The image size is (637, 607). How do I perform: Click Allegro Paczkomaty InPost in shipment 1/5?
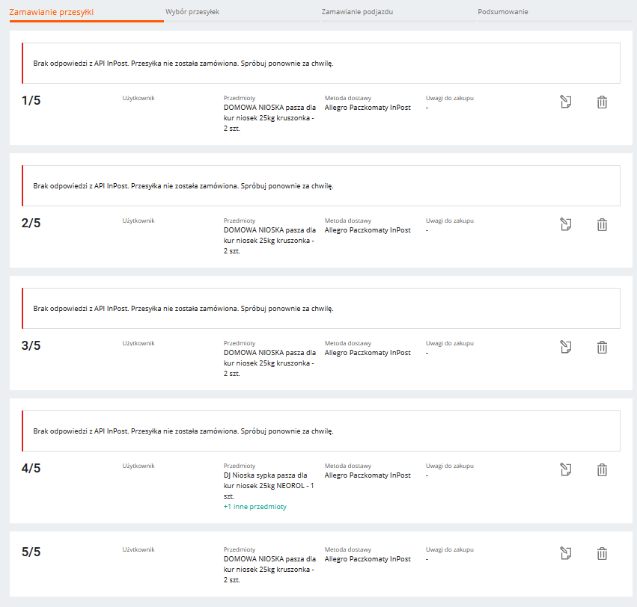pos(368,108)
